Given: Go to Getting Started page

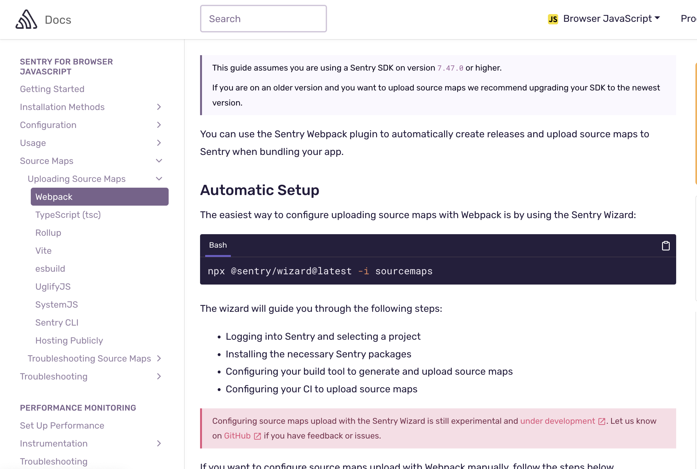Looking at the screenshot, I should pos(52,89).
